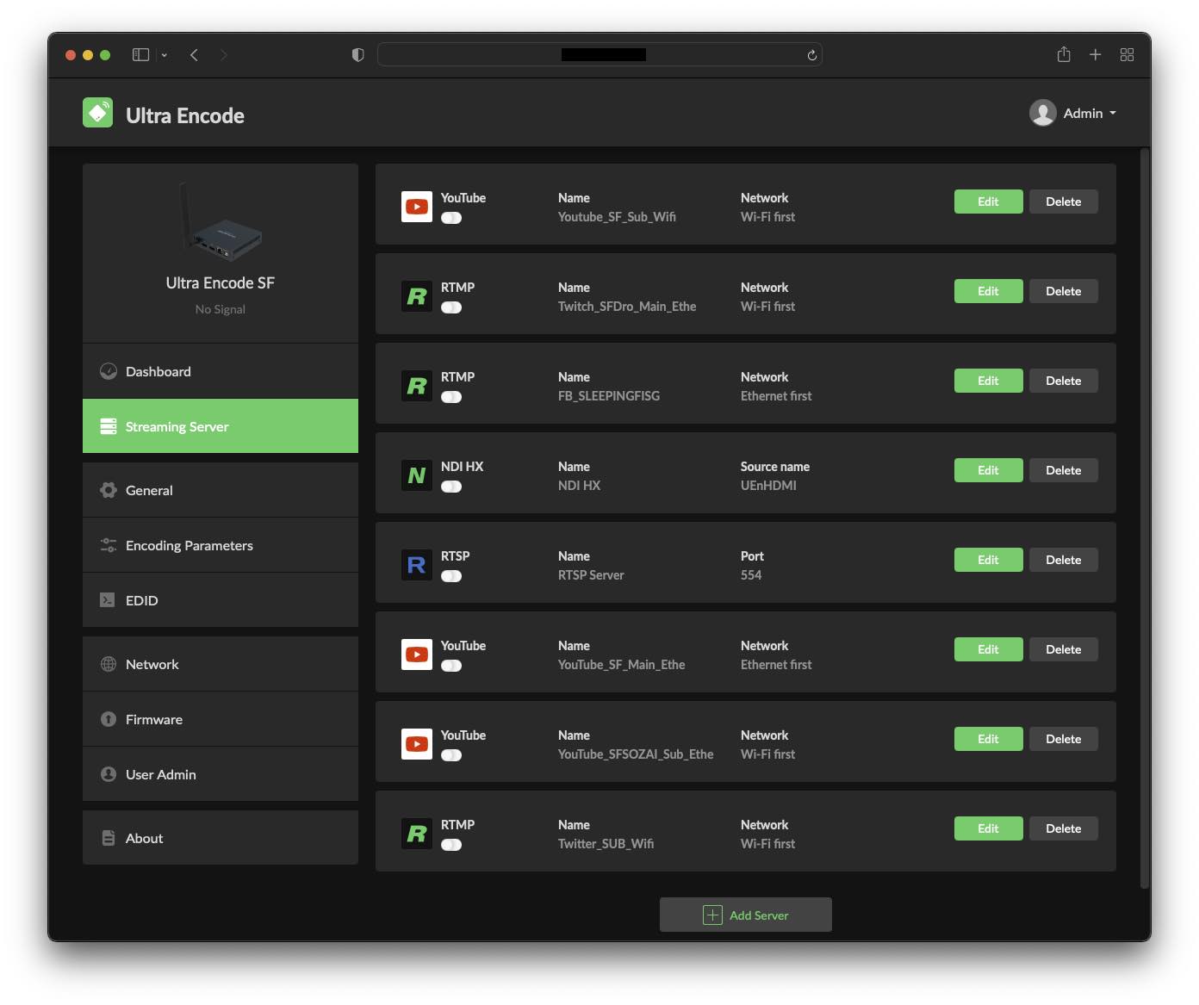Click the Ultra Encode SF device thumbnail
The image size is (1199, 1005).
click(x=221, y=222)
